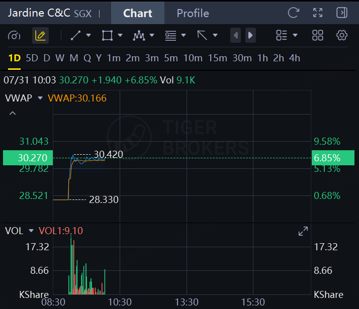The width and height of the screenshot is (359, 309).
Task: Click the 28.330 low price marker
Action: point(104,199)
